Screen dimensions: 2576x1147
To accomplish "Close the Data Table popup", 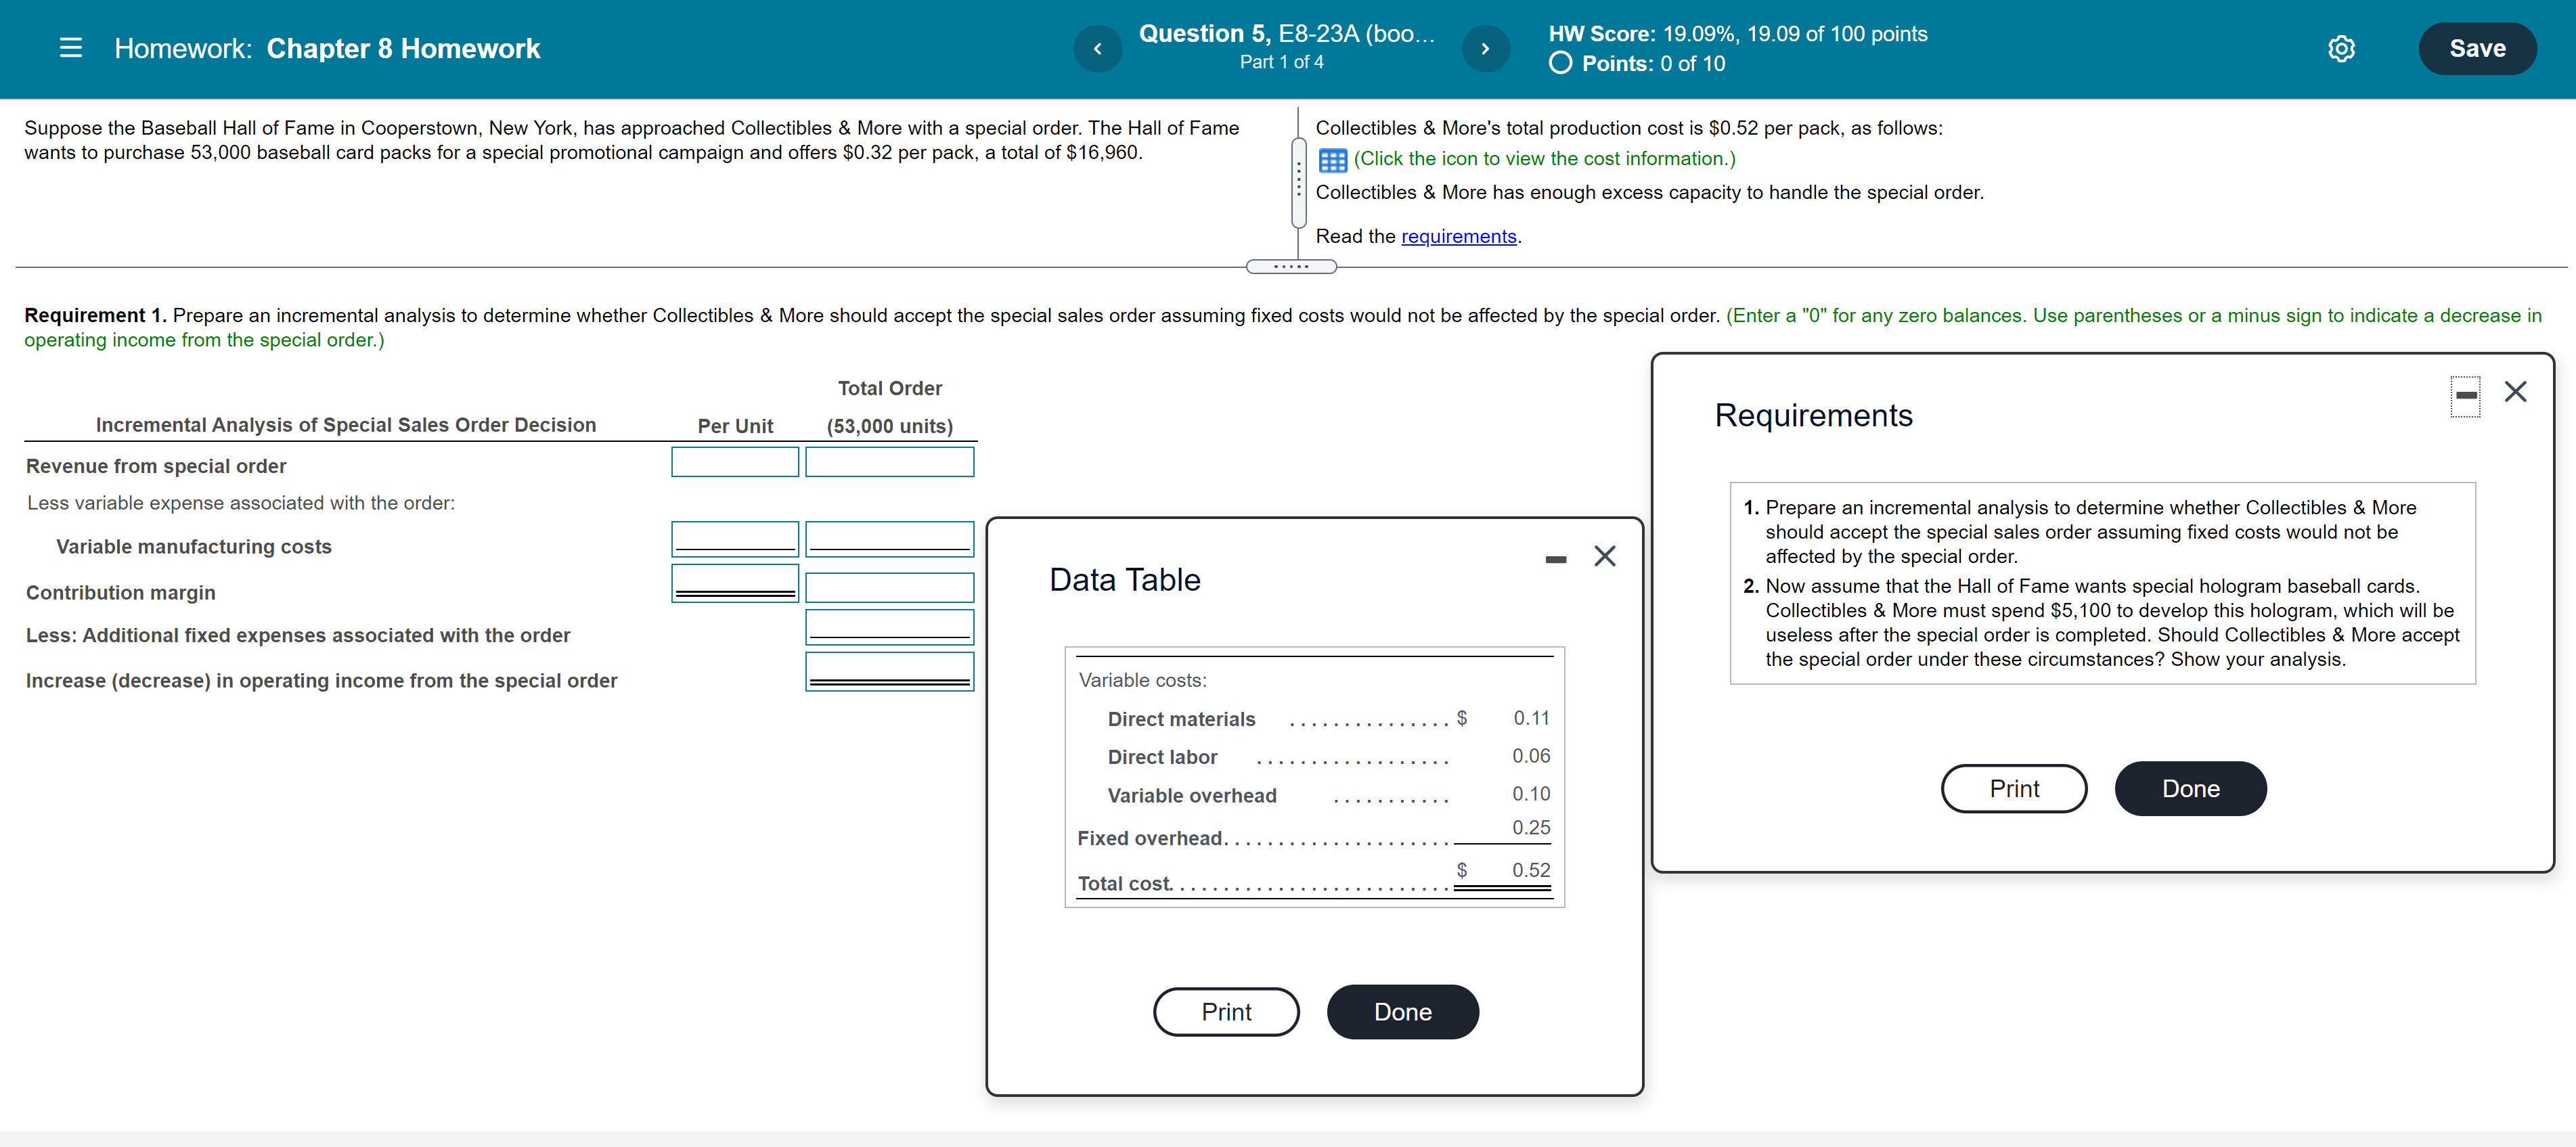I will click(1604, 556).
